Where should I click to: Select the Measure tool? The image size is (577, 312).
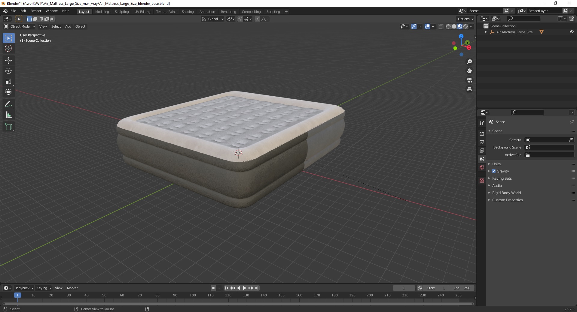(x=8, y=115)
